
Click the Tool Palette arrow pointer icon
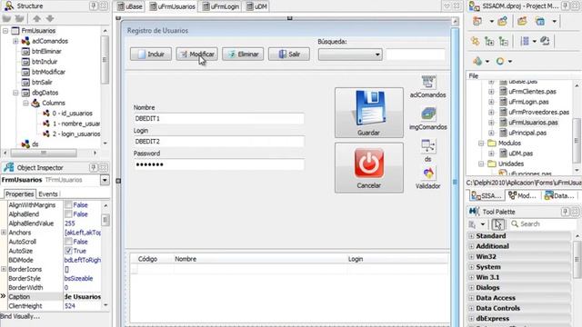tap(497, 224)
